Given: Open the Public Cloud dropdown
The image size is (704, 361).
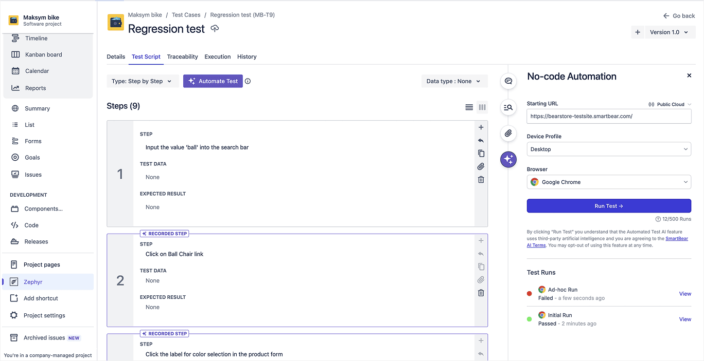Looking at the screenshot, I should click(x=670, y=104).
